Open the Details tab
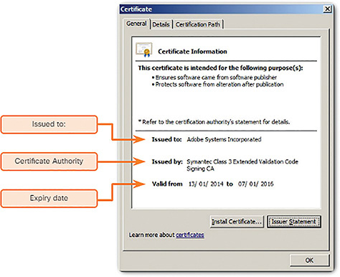Image resolution: width=340 pixels, height=277 pixels. [161, 24]
